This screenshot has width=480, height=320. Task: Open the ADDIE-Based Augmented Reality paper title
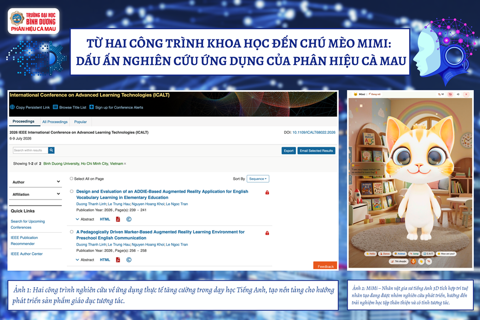point(162,194)
